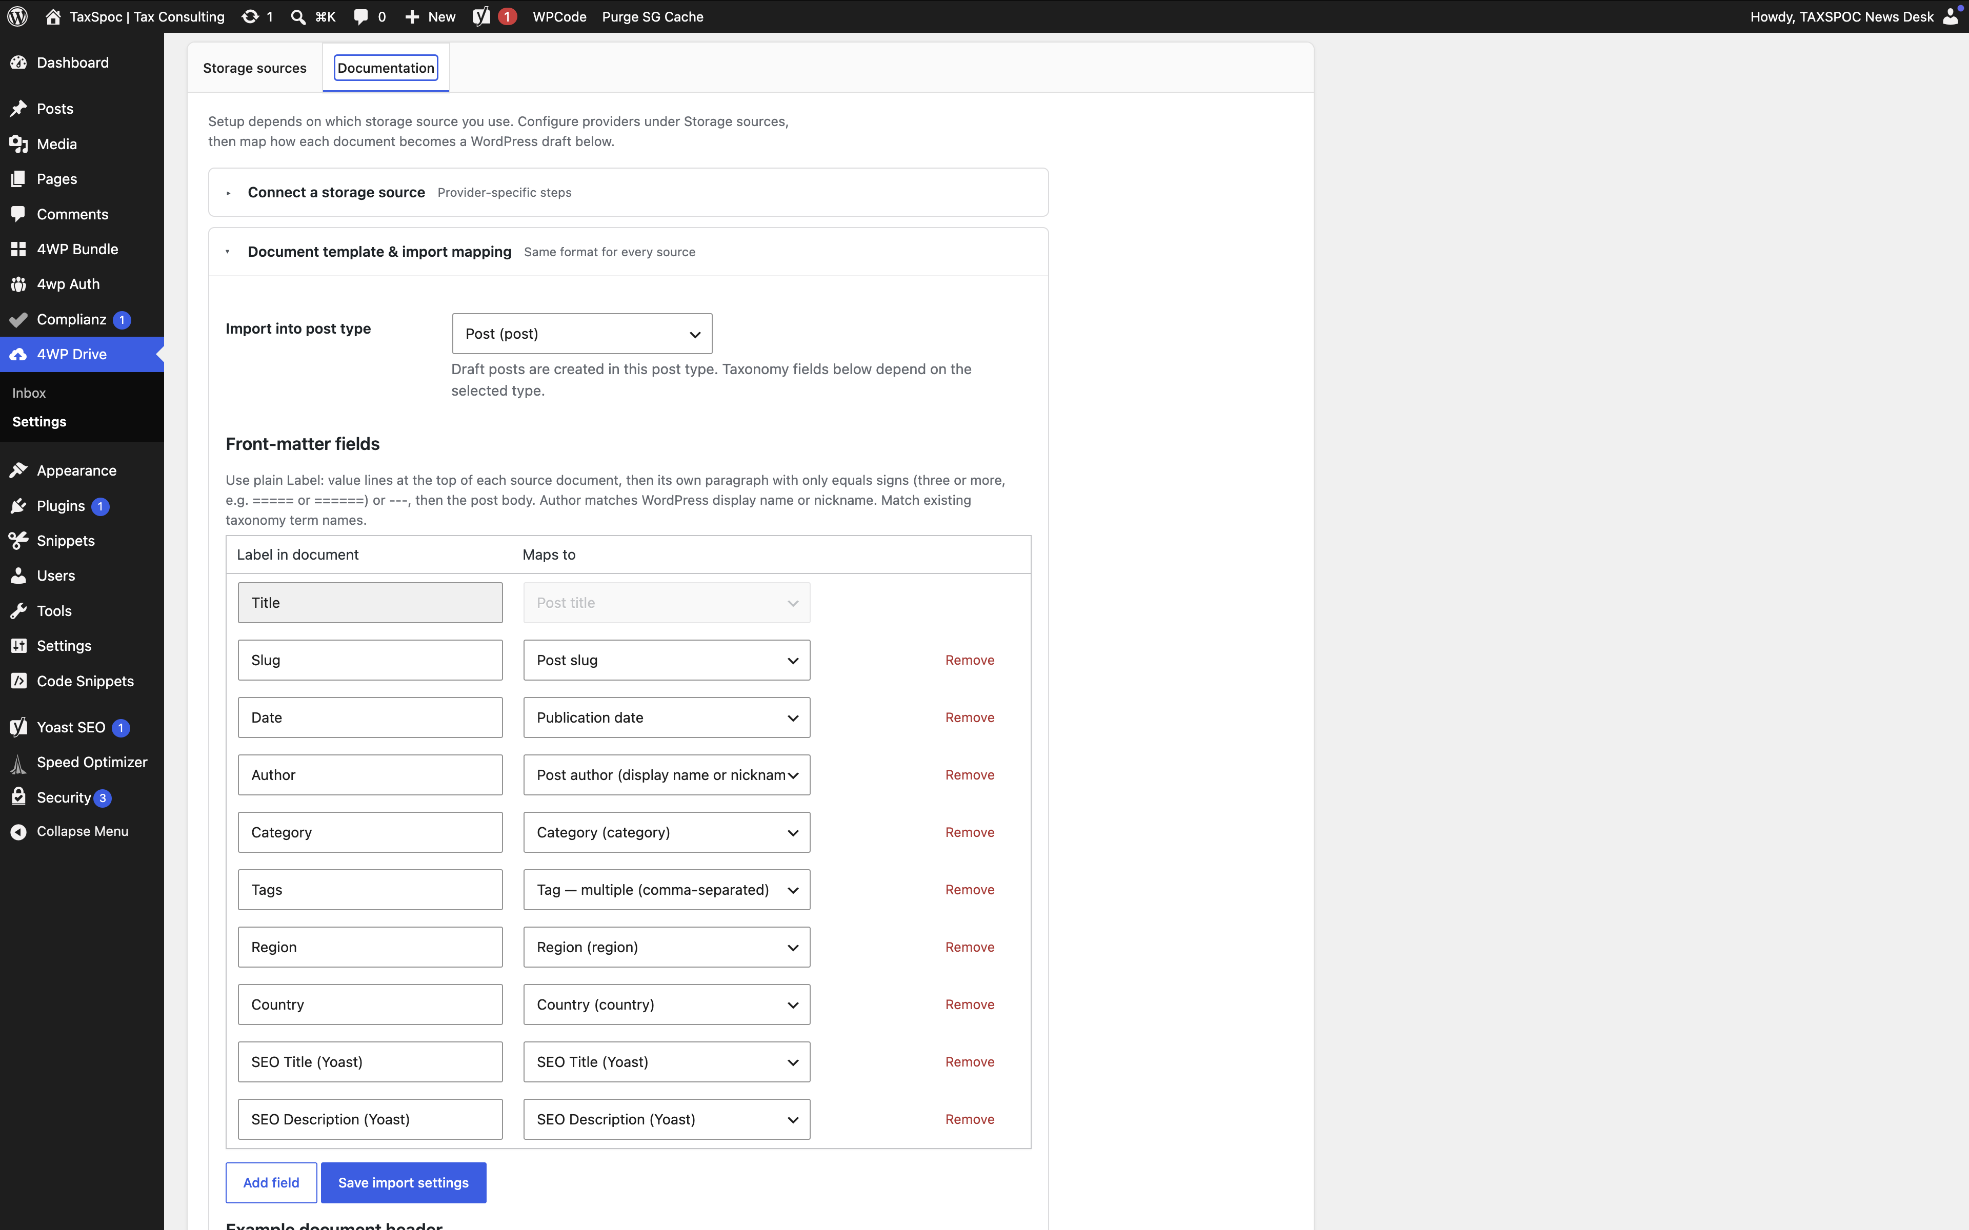Collapse Document template & import mapping section

pos(628,252)
